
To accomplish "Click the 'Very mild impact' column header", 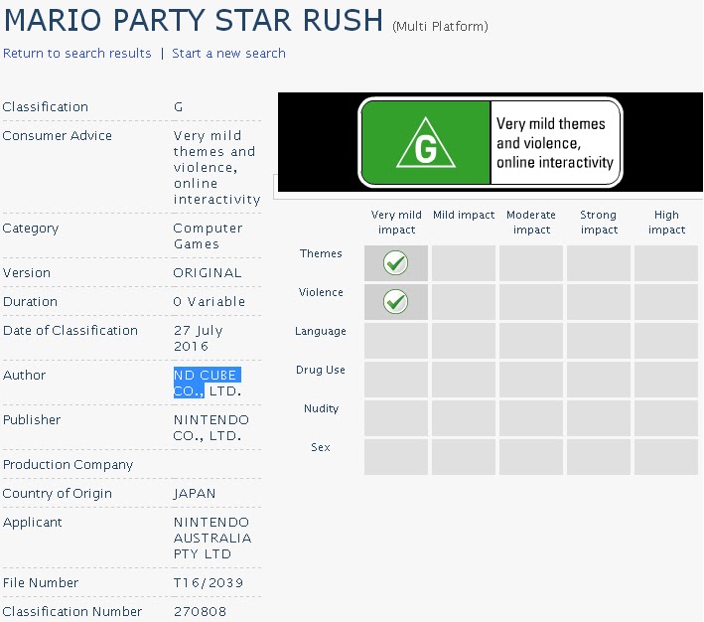I will click(x=396, y=222).
